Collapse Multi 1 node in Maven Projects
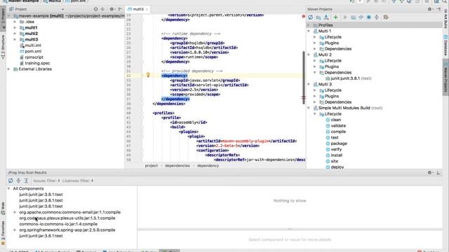 click(309, 31)
